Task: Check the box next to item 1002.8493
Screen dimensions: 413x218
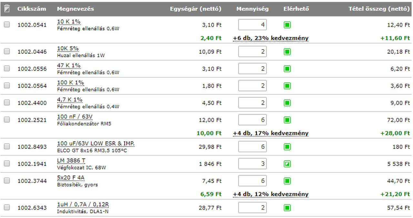Action: (7, 147)
